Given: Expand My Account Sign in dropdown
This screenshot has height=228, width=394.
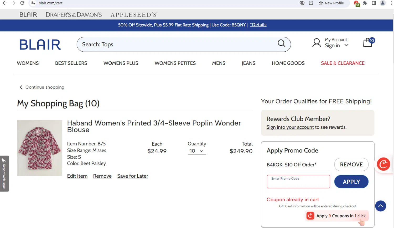Looking at the screenshot, I should (336, 42).
